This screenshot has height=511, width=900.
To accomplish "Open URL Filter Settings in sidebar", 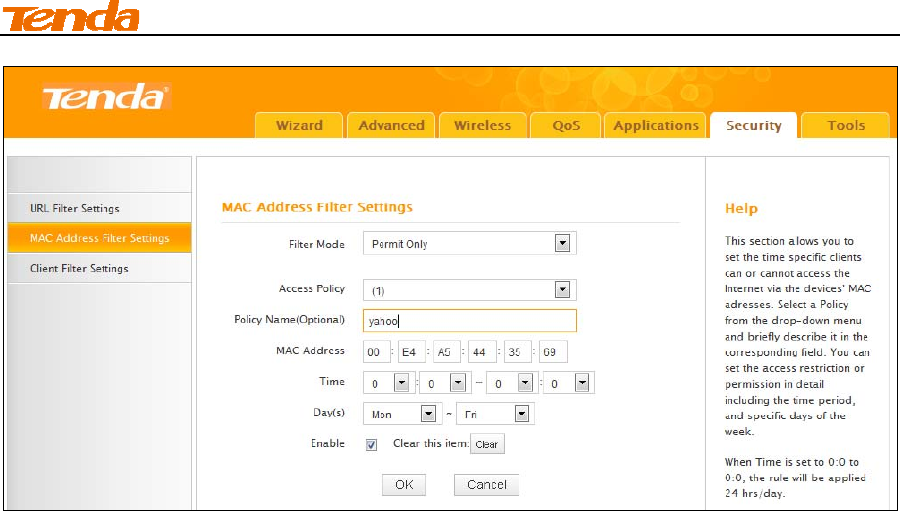I will (100, 208).
